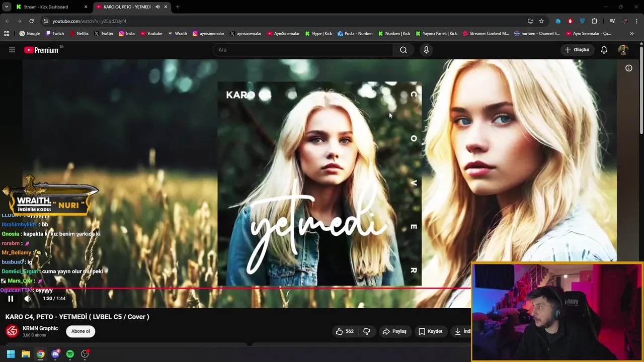The height and width of the screenshot is (362, 644).
Task: View site information icon in address bar
Action: [46, 21]
